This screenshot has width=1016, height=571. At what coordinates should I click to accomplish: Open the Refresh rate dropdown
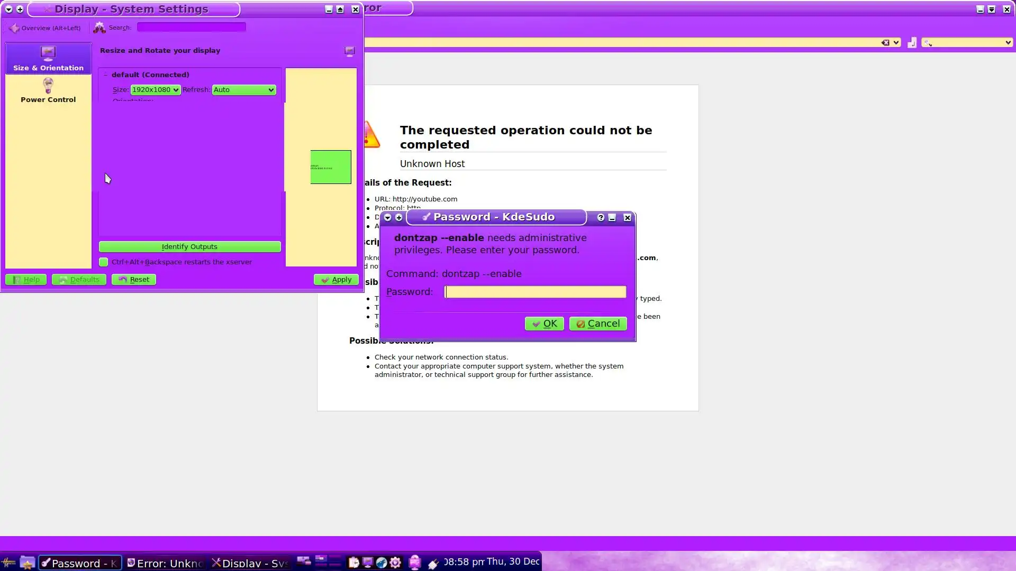click(244, 90)
